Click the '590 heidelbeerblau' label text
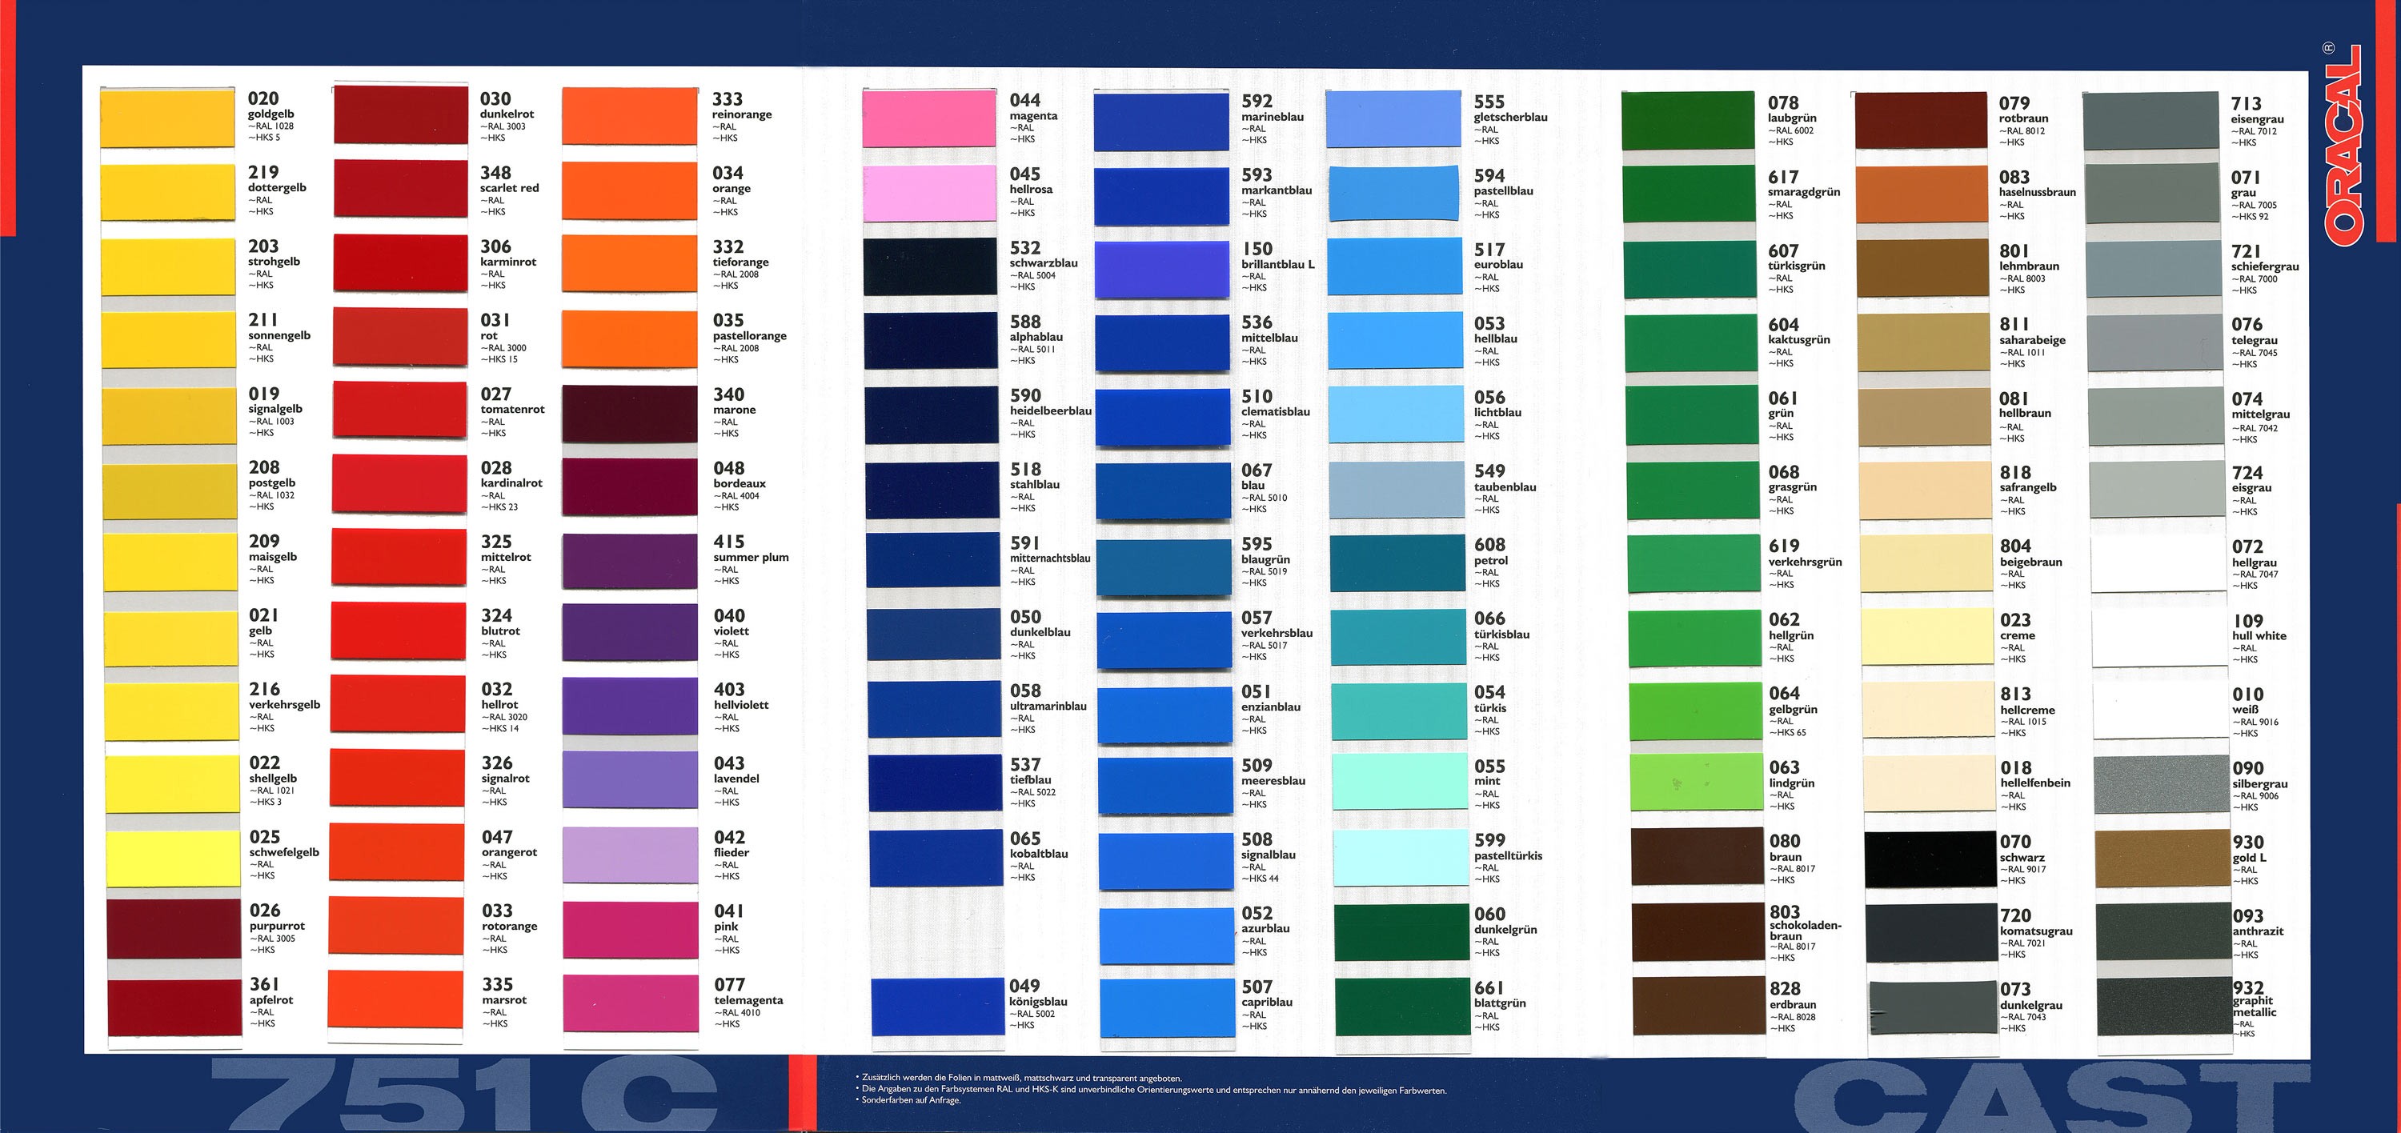 click(1050, 402)
